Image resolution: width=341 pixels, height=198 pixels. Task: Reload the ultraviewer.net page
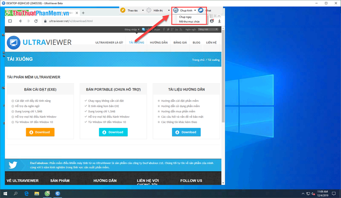click(36, 21)
